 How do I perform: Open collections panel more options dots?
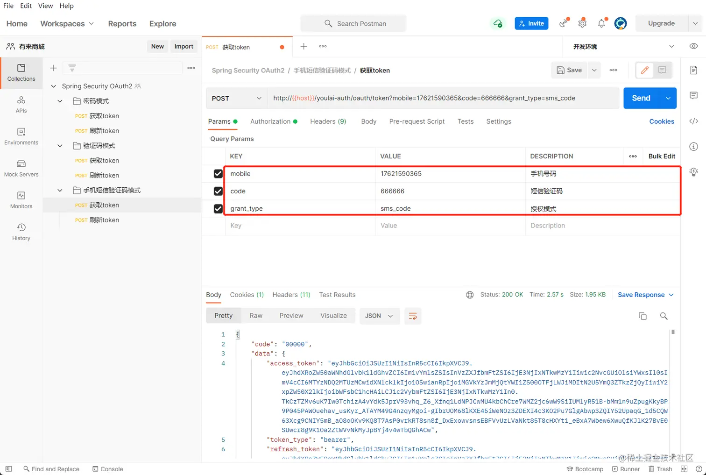(191, 68)
